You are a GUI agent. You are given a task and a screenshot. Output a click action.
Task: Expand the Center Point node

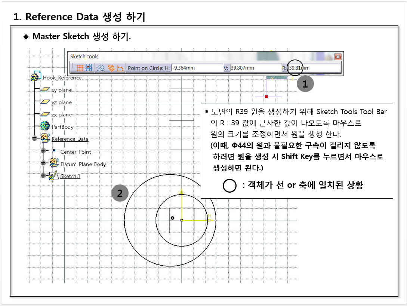click(x=44, y=151)
